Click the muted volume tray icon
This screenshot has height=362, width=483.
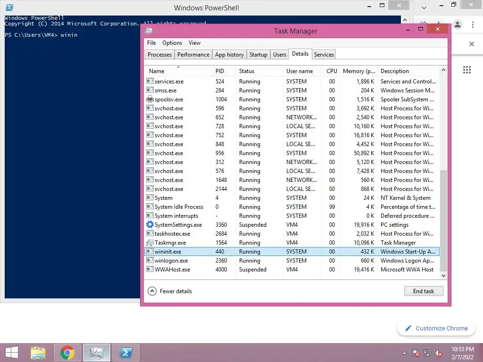(439, 353)
